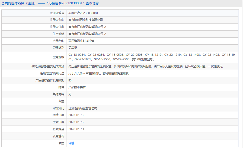Click the document icon before the page title
243x148 pixels.
click(3, 3)
